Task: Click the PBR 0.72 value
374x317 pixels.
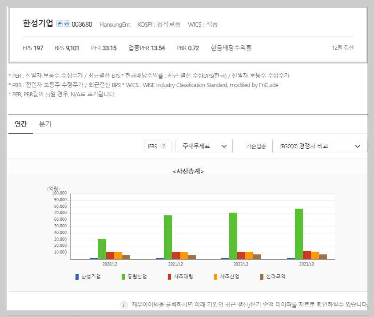Action: tap(188, 48)
